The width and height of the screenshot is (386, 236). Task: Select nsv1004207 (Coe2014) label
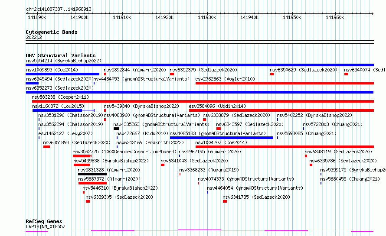coord(221,142)
